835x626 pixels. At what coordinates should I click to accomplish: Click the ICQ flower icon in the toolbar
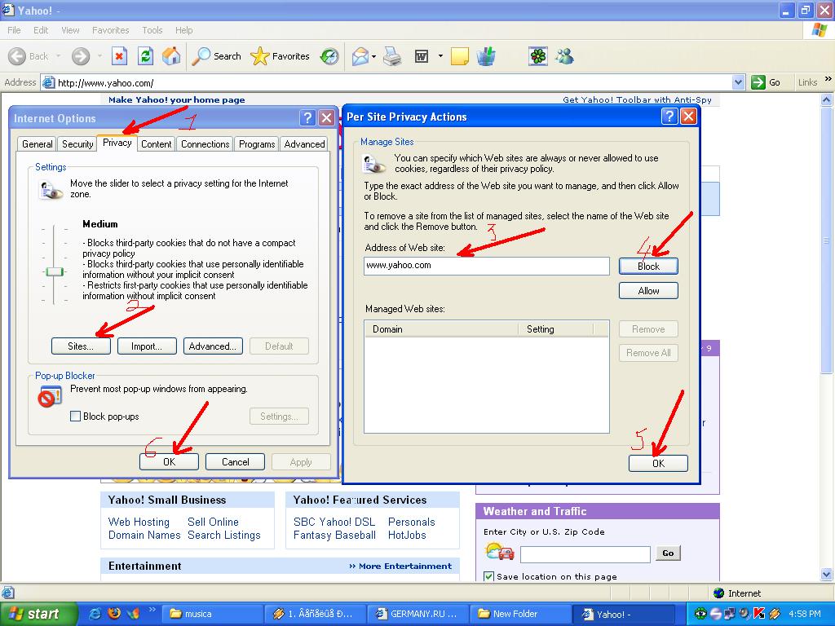coord(538,56)
